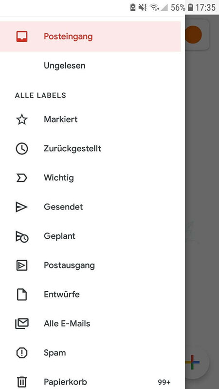
Task: Open the Ungelesen mail view
Action: pyautogui.click(x=65, y=66)
